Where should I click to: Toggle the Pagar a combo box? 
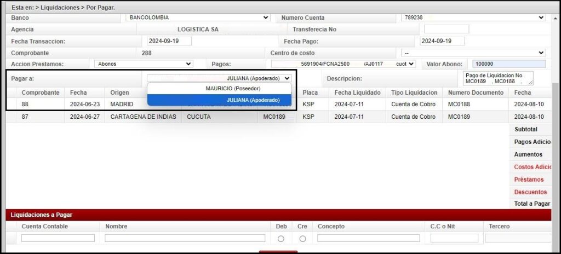coord(219,78)
